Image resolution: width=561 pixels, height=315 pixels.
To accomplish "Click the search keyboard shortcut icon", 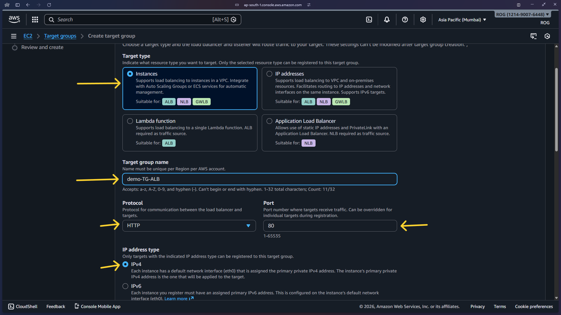I will (x=233, y=19).
